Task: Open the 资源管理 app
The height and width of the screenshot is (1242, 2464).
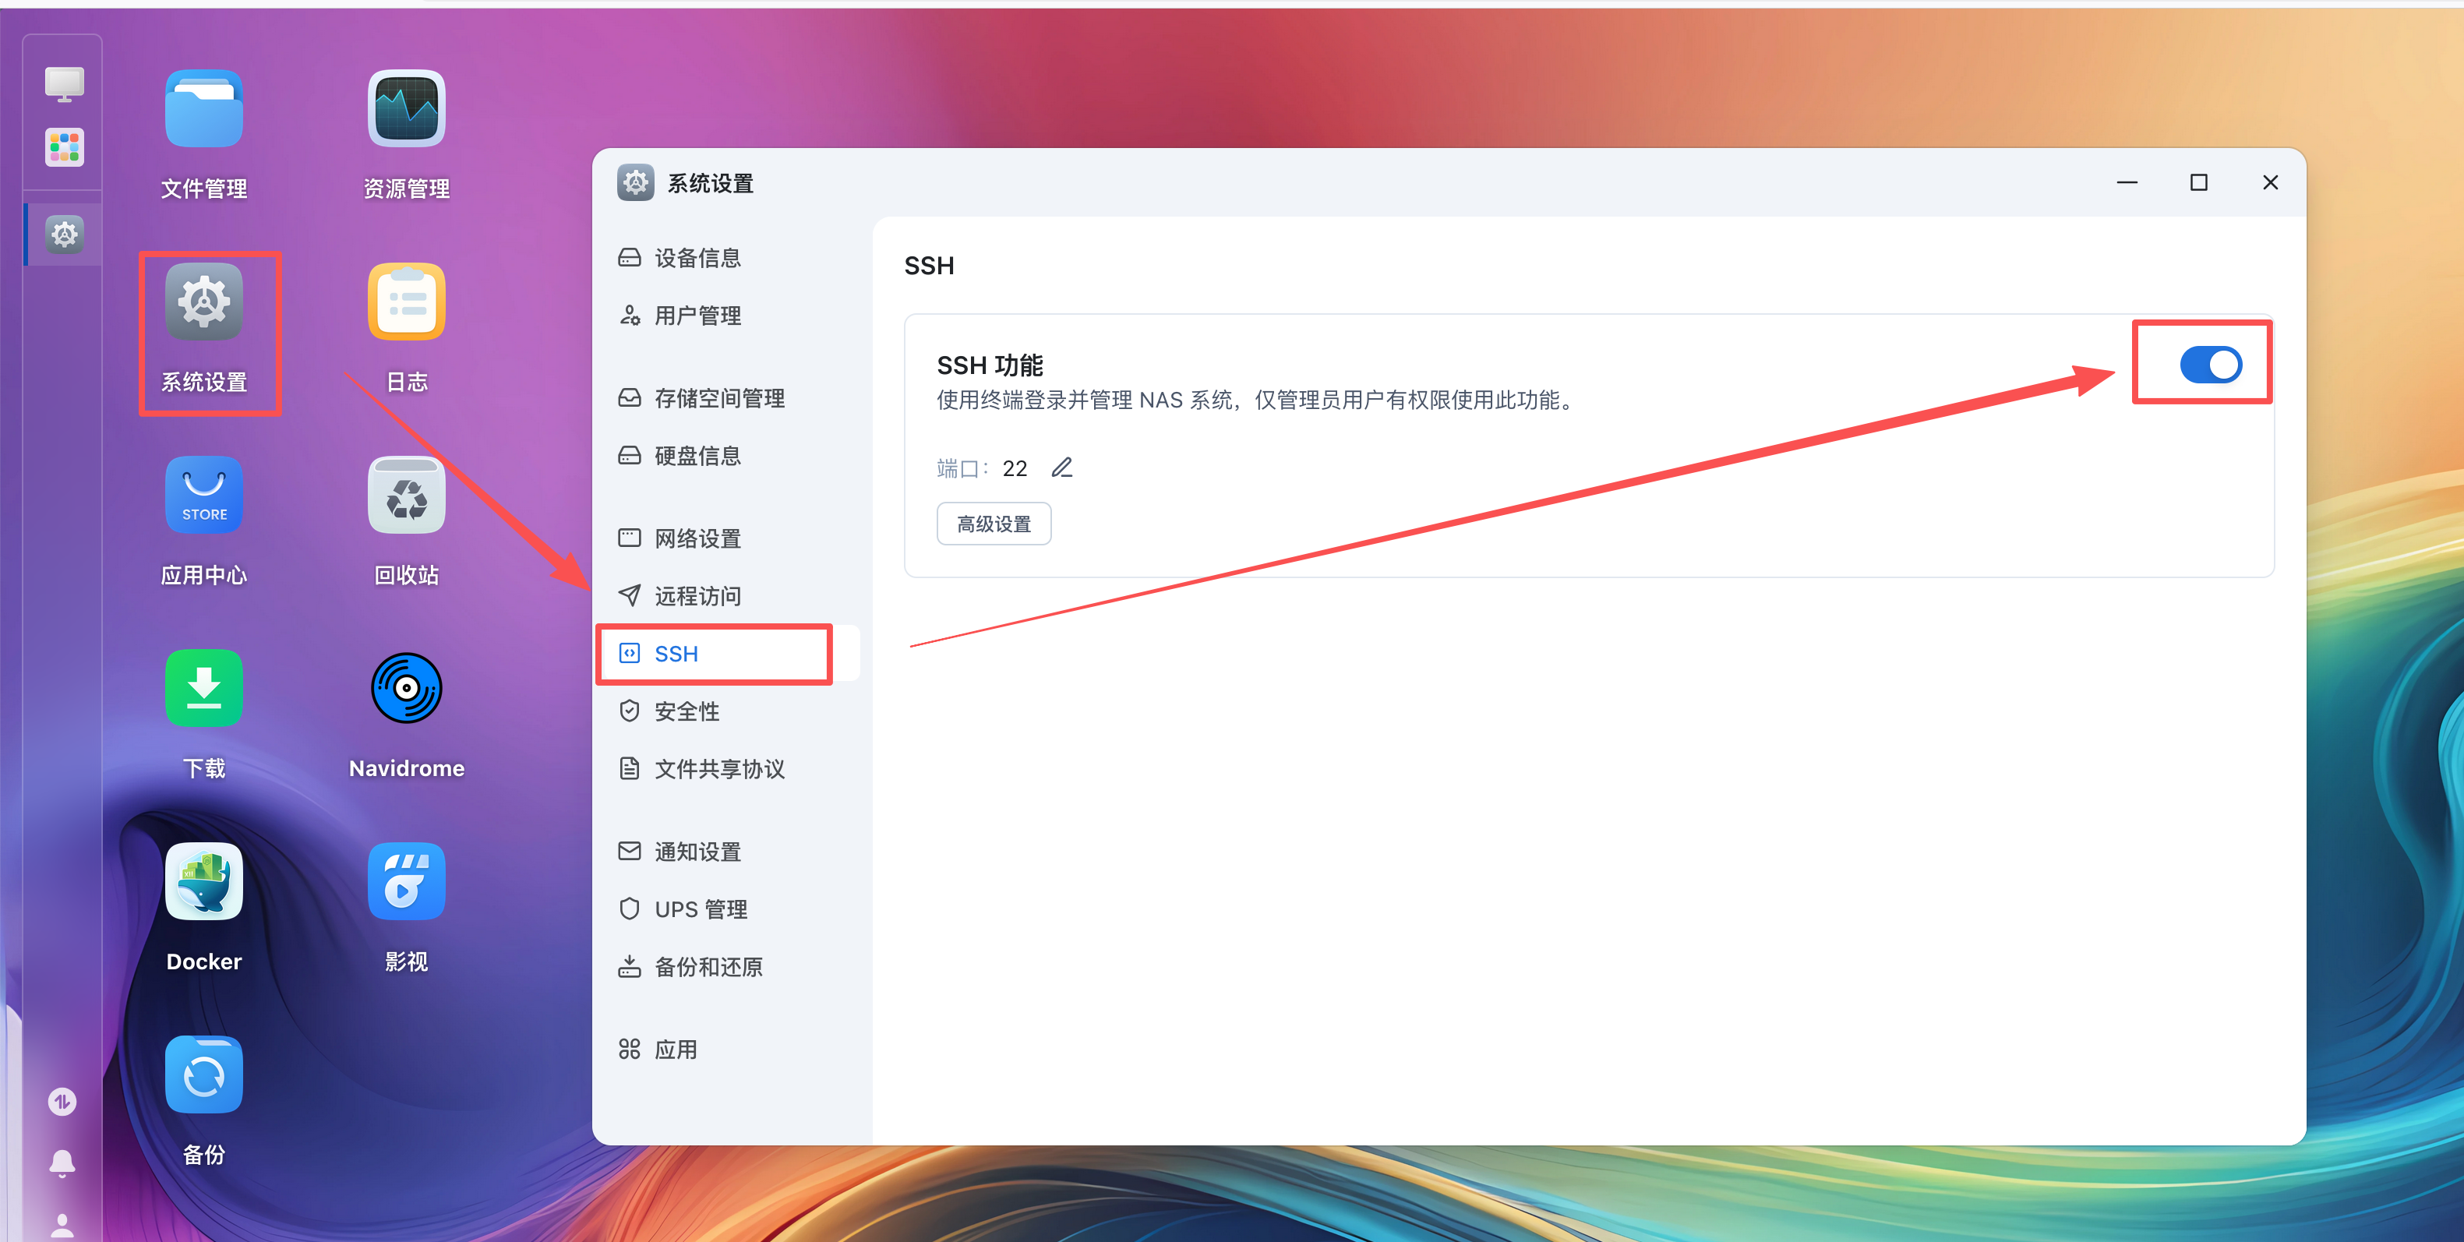Action: [x=405, y=108]
